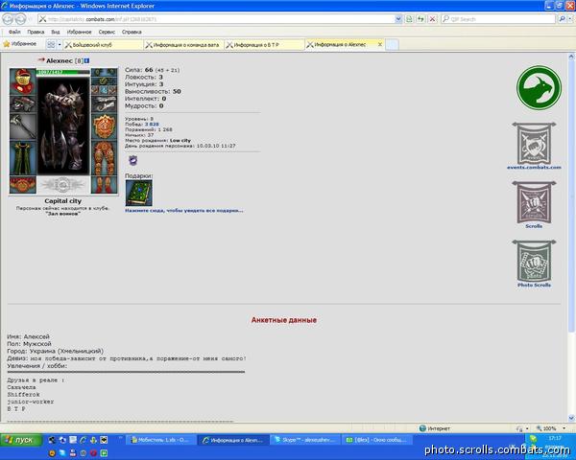Open the Правка menu
Viewport: 576px width, 460px height.
coord(36,32)
